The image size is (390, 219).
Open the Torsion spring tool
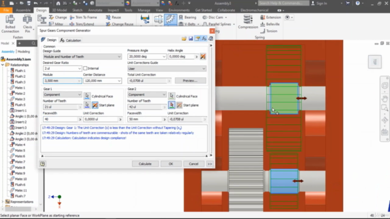tap(269, 31)
